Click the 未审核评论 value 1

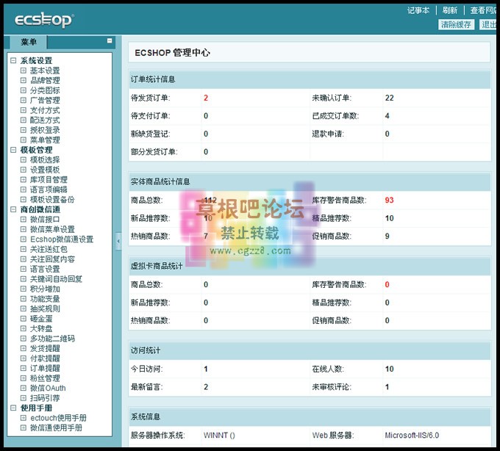point(387,387)
